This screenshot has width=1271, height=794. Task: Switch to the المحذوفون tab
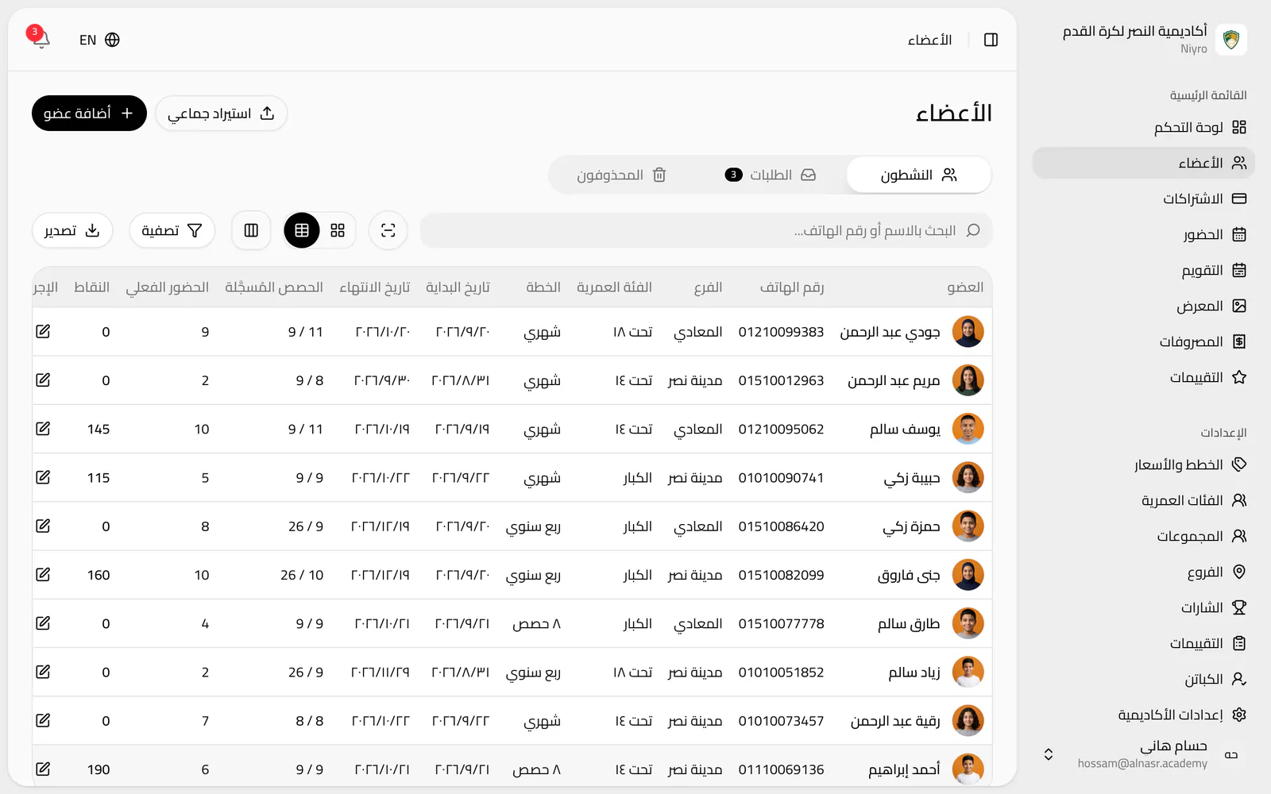[621, 175]
